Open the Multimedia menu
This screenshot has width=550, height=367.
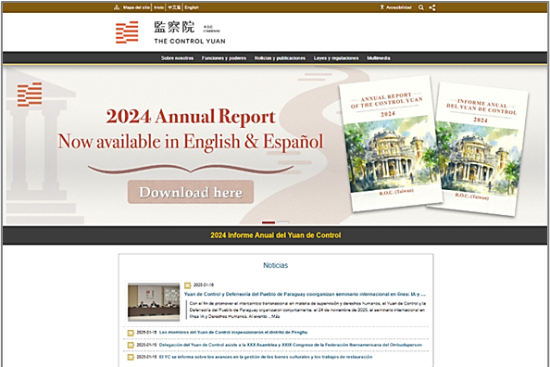pos(379,58)
